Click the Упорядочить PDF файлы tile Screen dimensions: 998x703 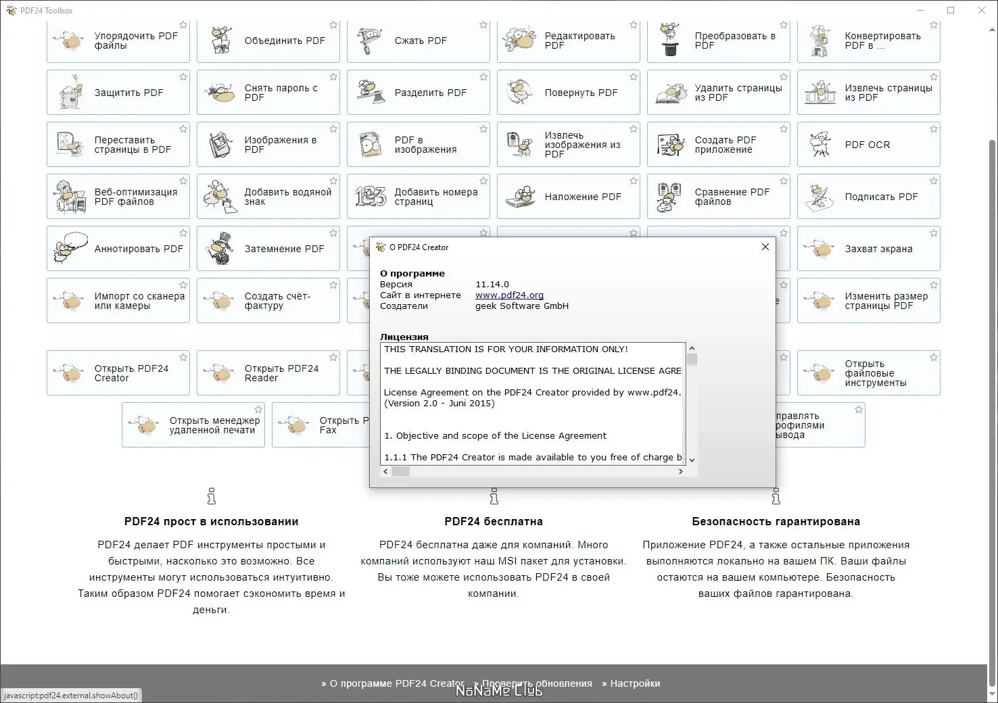[x=118, y=41]
